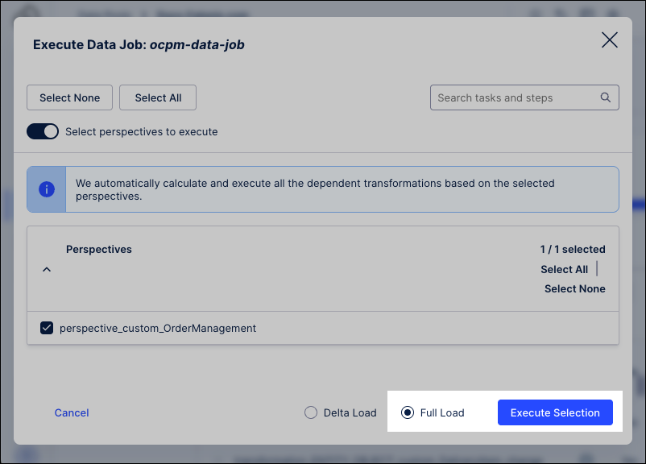This screenshot has width=646, height=464.
Task: Click Select None link in Perspectives panel
Action: coord(574,288)
